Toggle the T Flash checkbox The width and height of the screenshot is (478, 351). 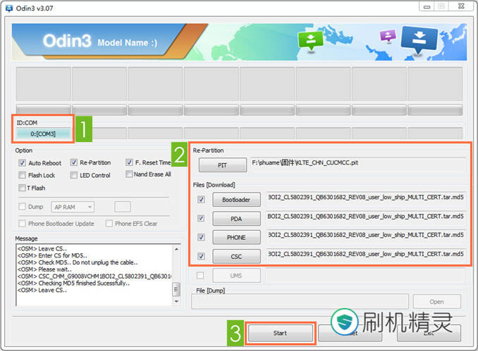point(23,188)
